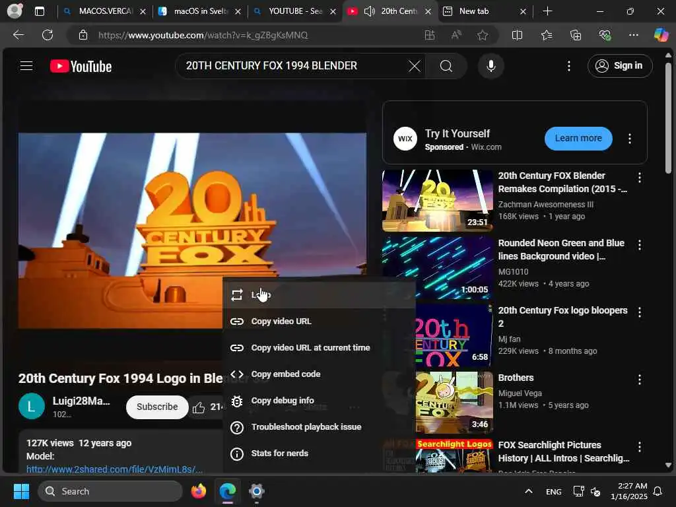Activate Read aloud in the address bar
The width and height of the screenshot is (676, 507).
(456, 35)
